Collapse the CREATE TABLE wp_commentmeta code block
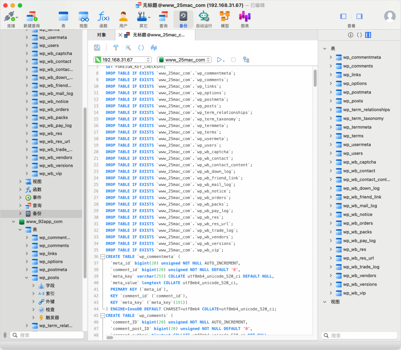Viewport: 401px width, 350px height. pyautogui.click(x=102, y=257)
